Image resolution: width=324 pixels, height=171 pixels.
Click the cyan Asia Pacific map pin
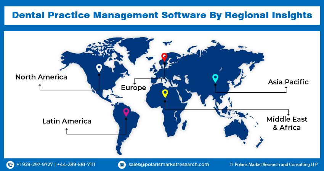tap(215, 78)
